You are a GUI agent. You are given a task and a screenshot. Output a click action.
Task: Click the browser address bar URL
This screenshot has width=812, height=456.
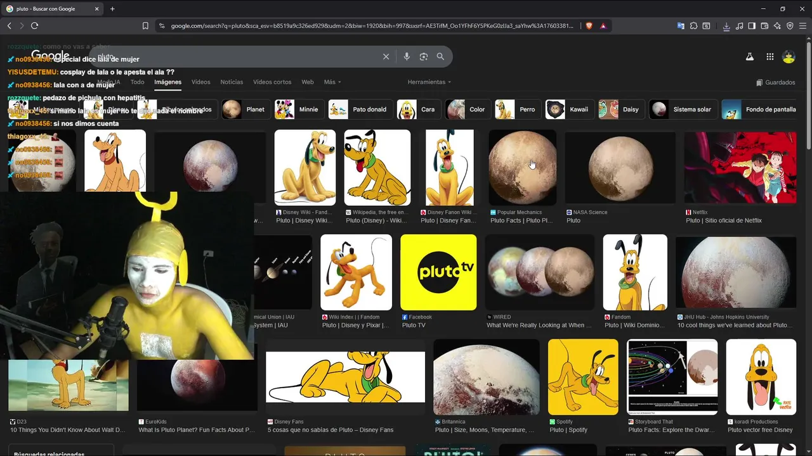click(372, 26)
